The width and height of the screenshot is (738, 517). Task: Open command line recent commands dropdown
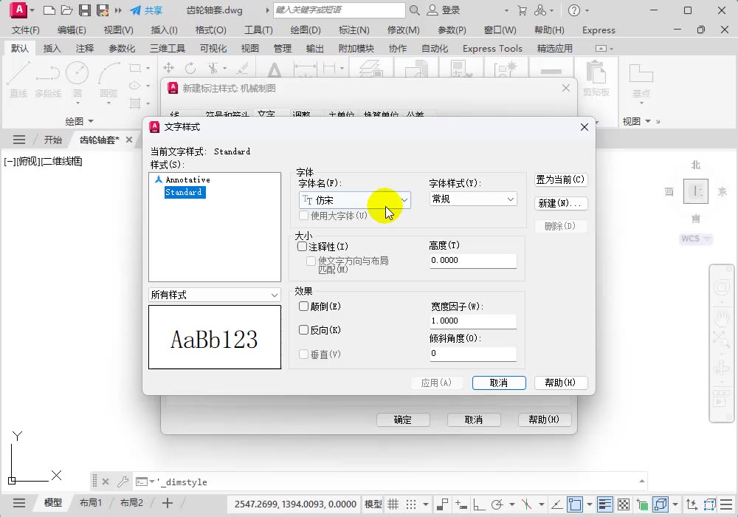click(152, 482)
